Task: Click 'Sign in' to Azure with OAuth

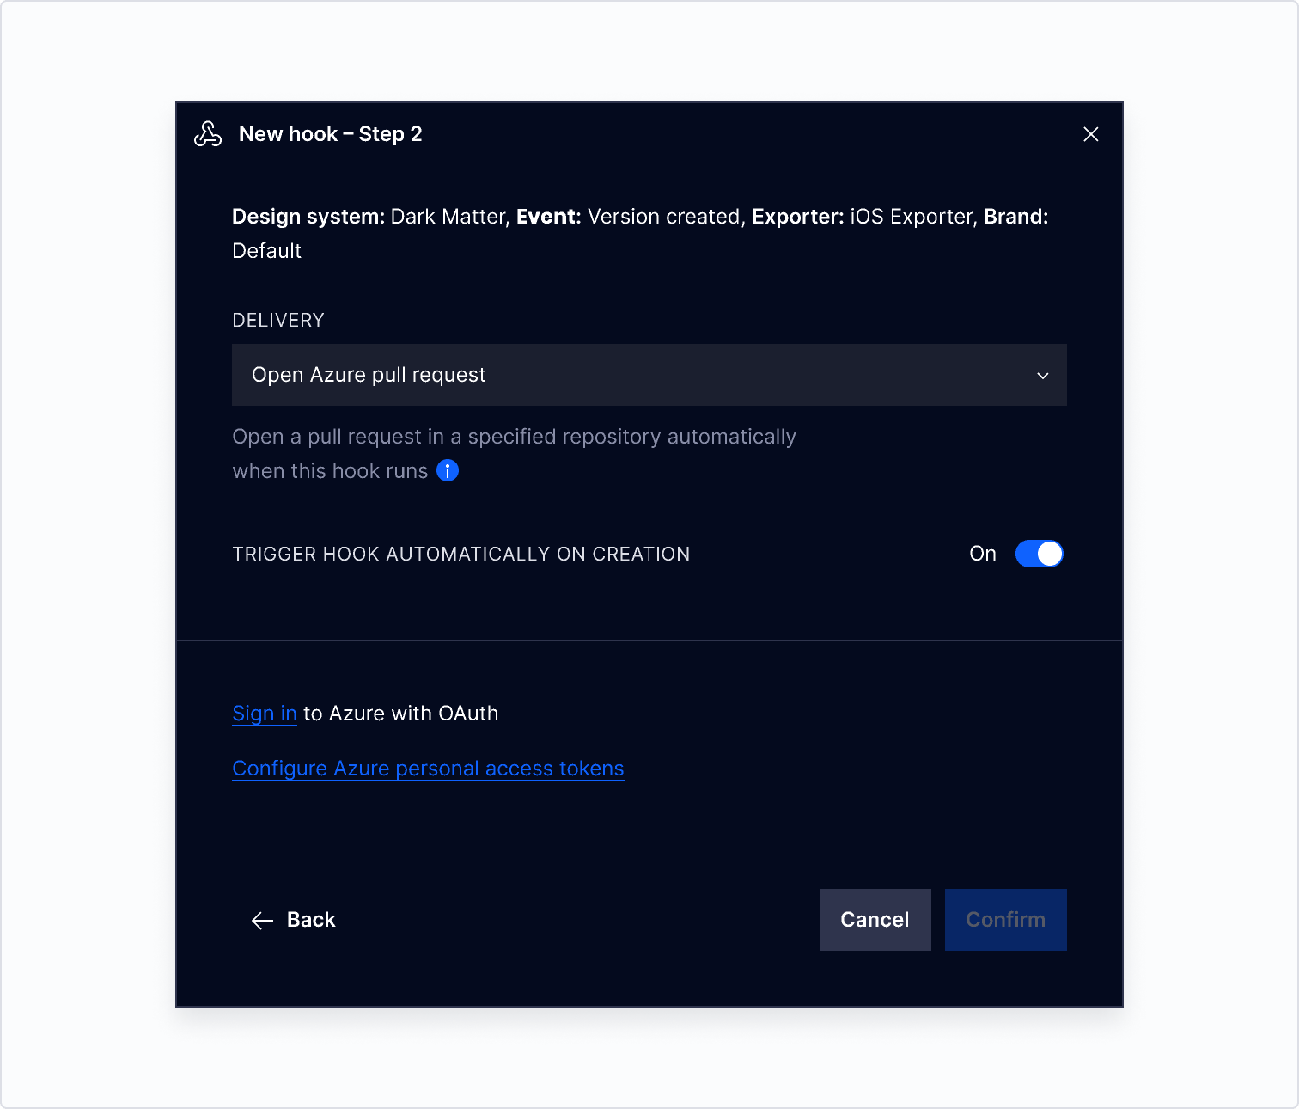Action: click(264, 713)
